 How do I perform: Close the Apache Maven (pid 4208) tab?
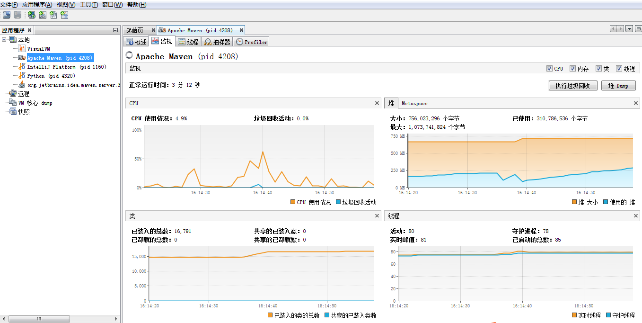point(240,30)
